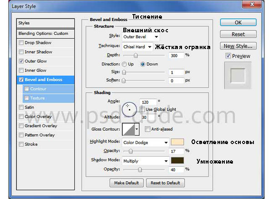The height and width of the screenshot is (199, 273).
Task: Select Gradient Overlay label in list
Action: [41, 126]
